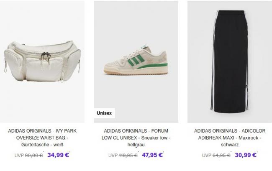Click the 'schwarz' color text under skirt
272x171 pixels.
click(x=230, y=145)
